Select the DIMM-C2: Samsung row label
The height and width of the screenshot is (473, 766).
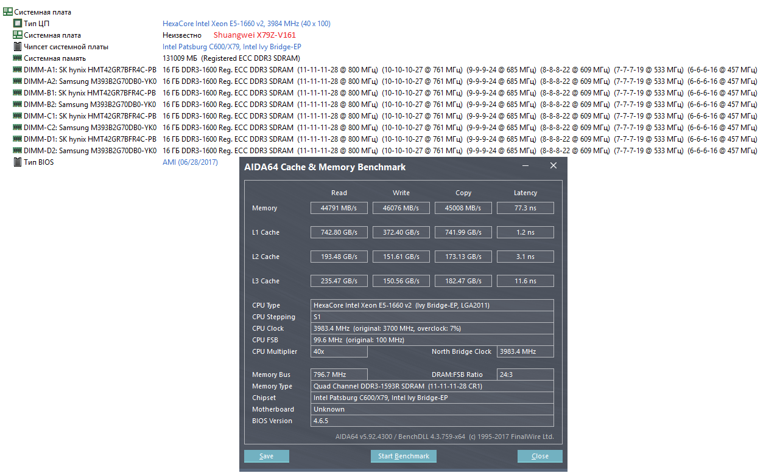click(90, 128)
